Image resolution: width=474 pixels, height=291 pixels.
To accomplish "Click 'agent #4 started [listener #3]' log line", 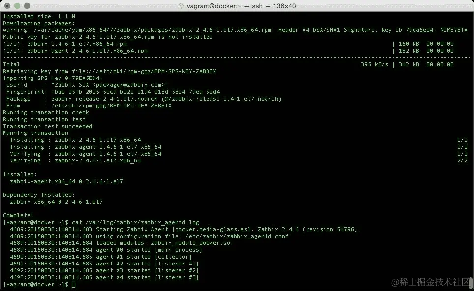I will coord(104,277).
